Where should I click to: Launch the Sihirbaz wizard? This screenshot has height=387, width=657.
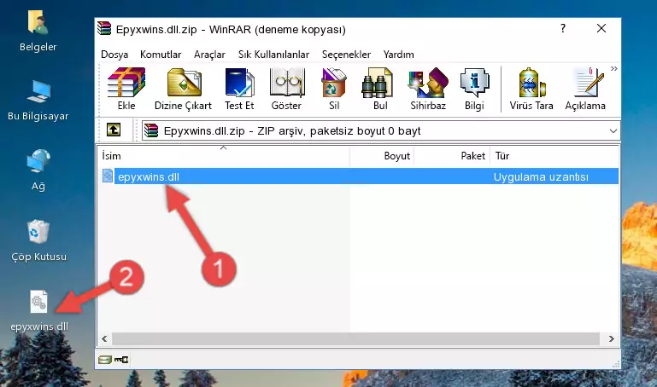(x=428, y=89)
